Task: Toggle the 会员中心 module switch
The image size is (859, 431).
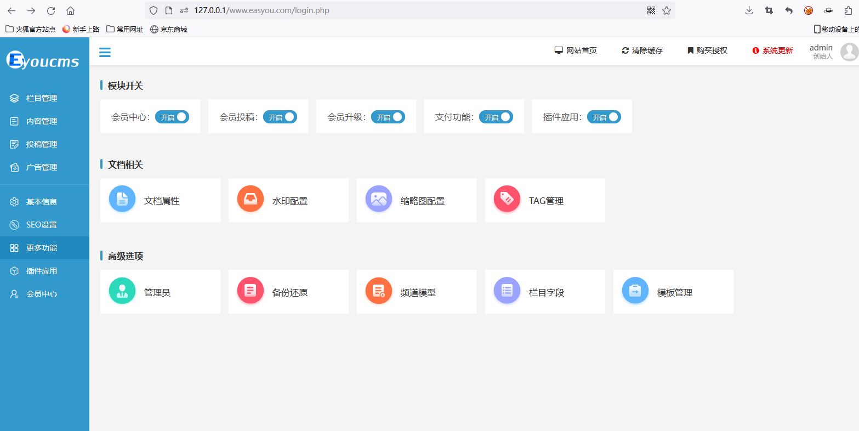Action: click(x=172, y=117)
